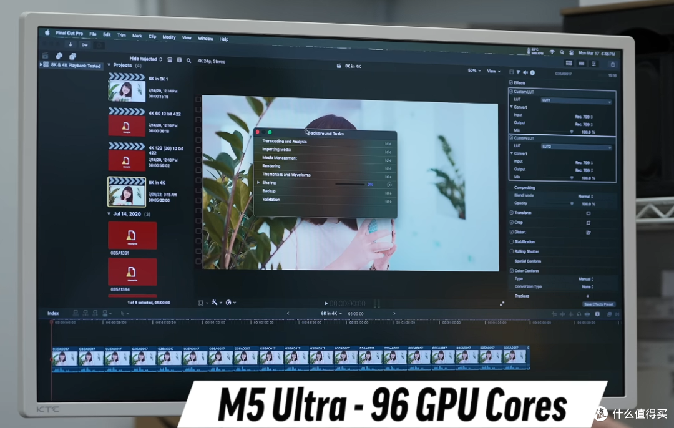Open Blend Mode Normal dropdown

tap(585, 197)
